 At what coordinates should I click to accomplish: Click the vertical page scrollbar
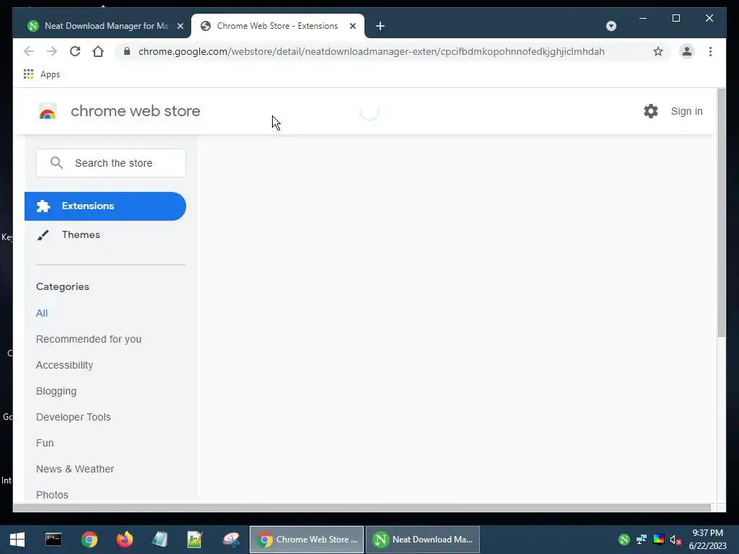click(721, 213)
